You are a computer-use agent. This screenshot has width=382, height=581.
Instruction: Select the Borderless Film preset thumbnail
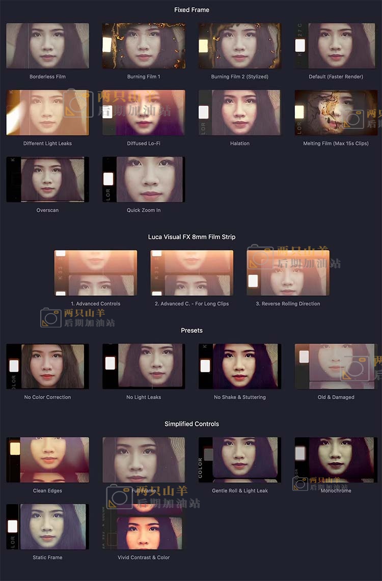pyautogui.click(x=47, y=46)
